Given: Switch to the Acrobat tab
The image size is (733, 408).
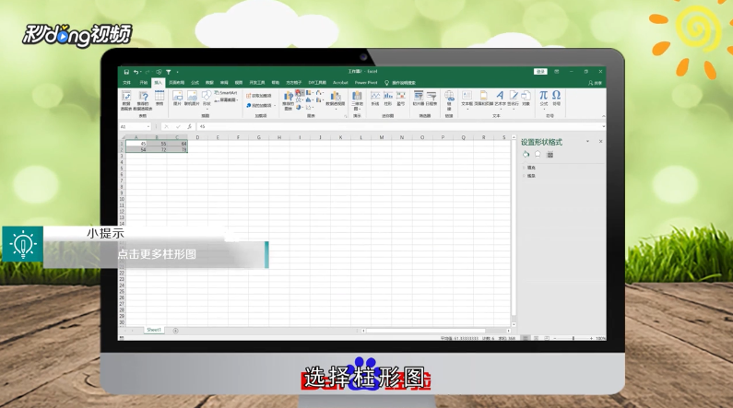Looking at the screenshot, I should (340, 83).
